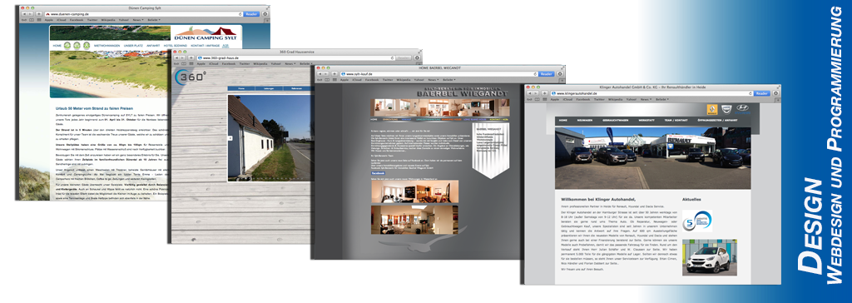Open WERKSTATT on the Klinger site
This screenshot has height=303, width=852.
(646, 120)
